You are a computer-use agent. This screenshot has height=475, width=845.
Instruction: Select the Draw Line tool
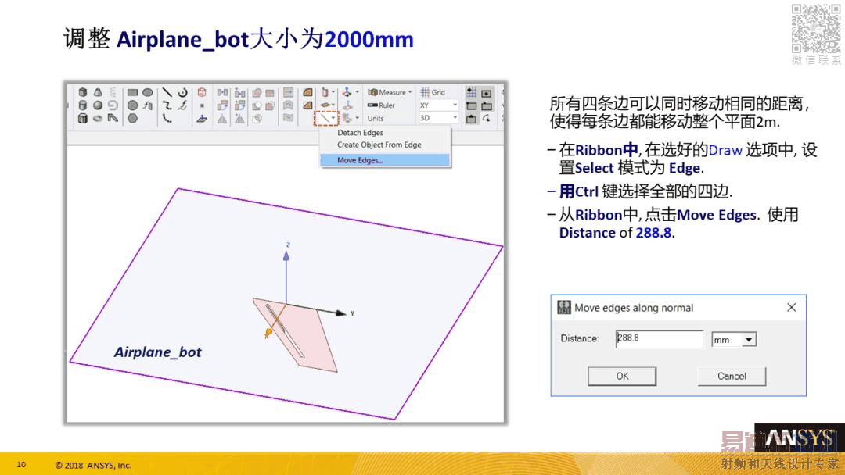[167, 92]
